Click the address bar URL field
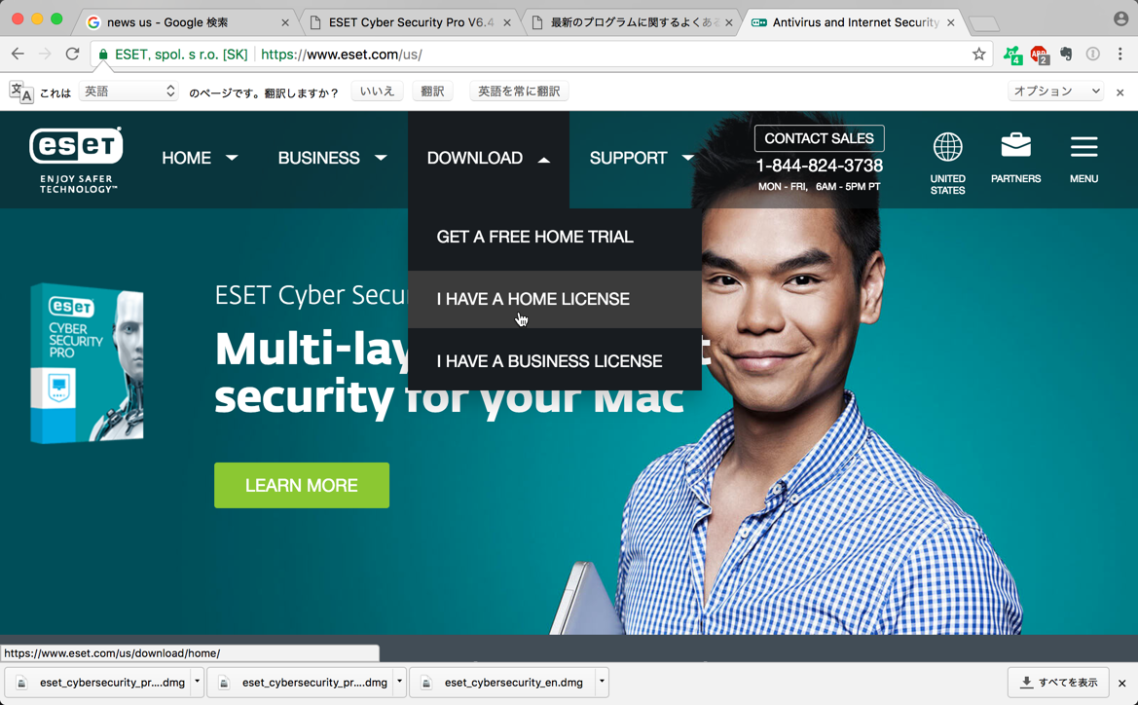This screenshot has height=705, width=1138. coord(537,54)
